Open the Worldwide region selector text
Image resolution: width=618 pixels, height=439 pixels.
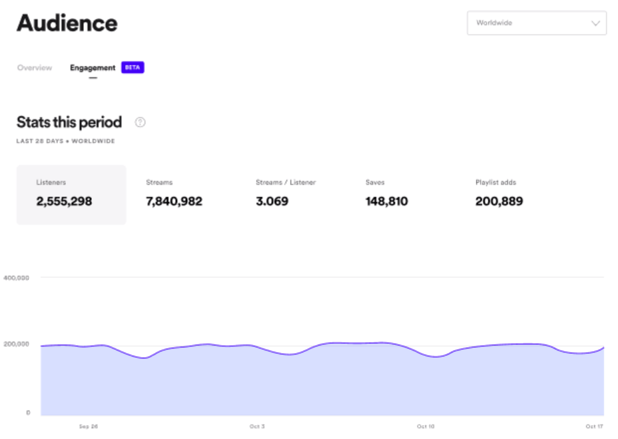(x=494, y=23)
